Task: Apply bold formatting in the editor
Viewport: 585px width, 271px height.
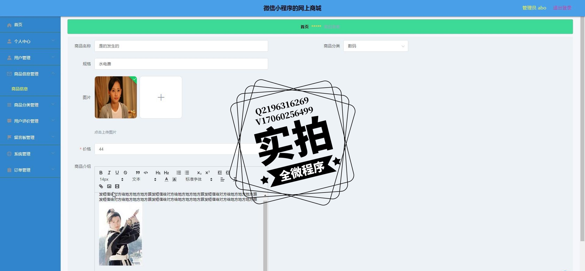Action: point(101,172)
